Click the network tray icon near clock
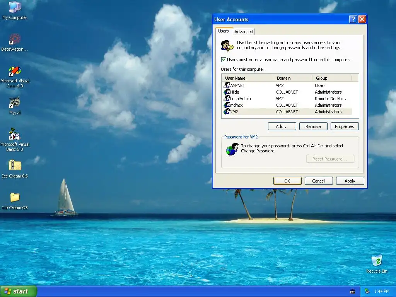 pyautogui.click(x=367, y=292)
